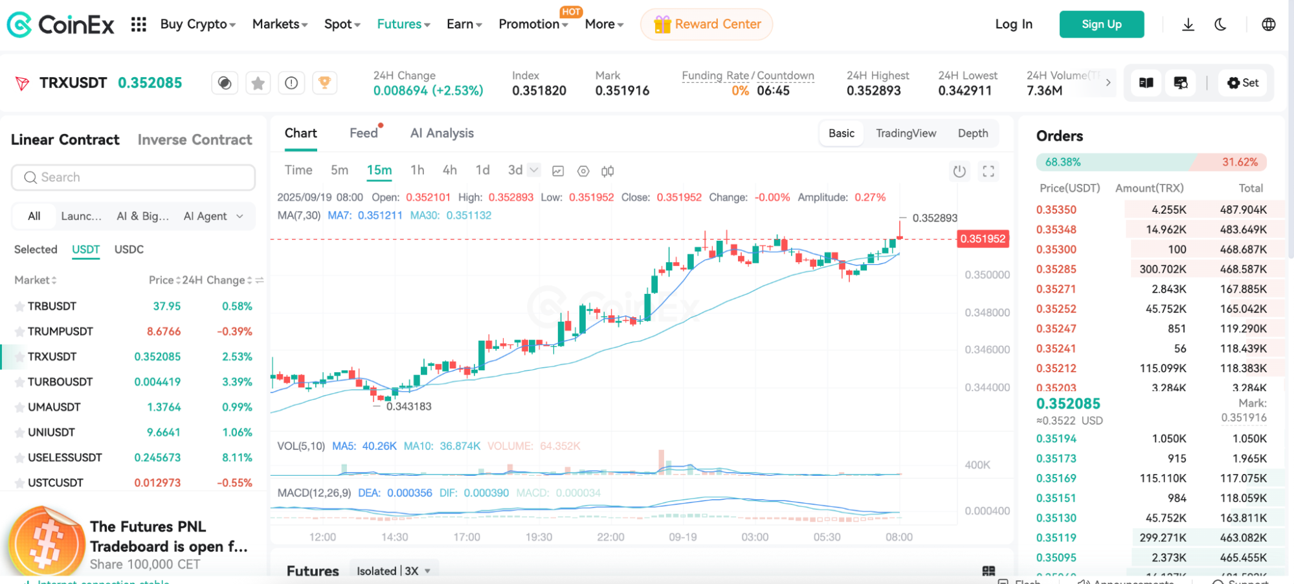
Task: Select the 1h interval
Action: pos(418,170)
